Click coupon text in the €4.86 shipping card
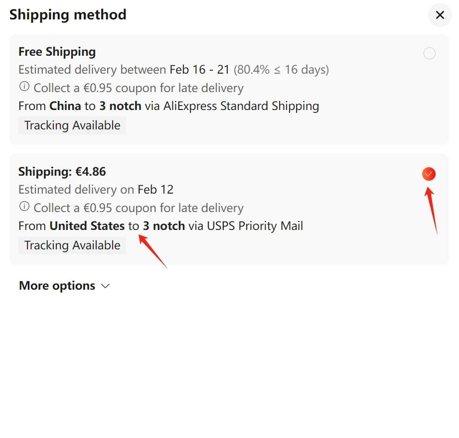 pyautogui.click(x=139, y=208)
